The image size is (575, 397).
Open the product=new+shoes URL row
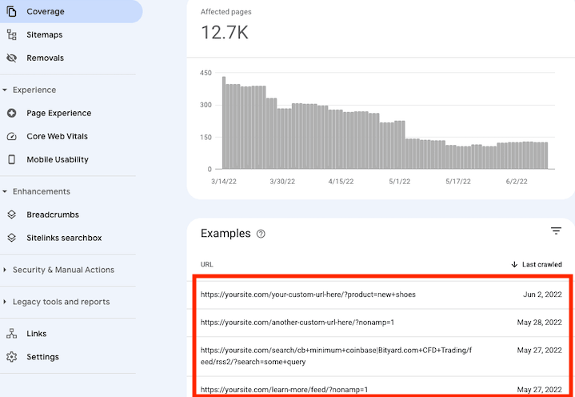tap(308, 295)
